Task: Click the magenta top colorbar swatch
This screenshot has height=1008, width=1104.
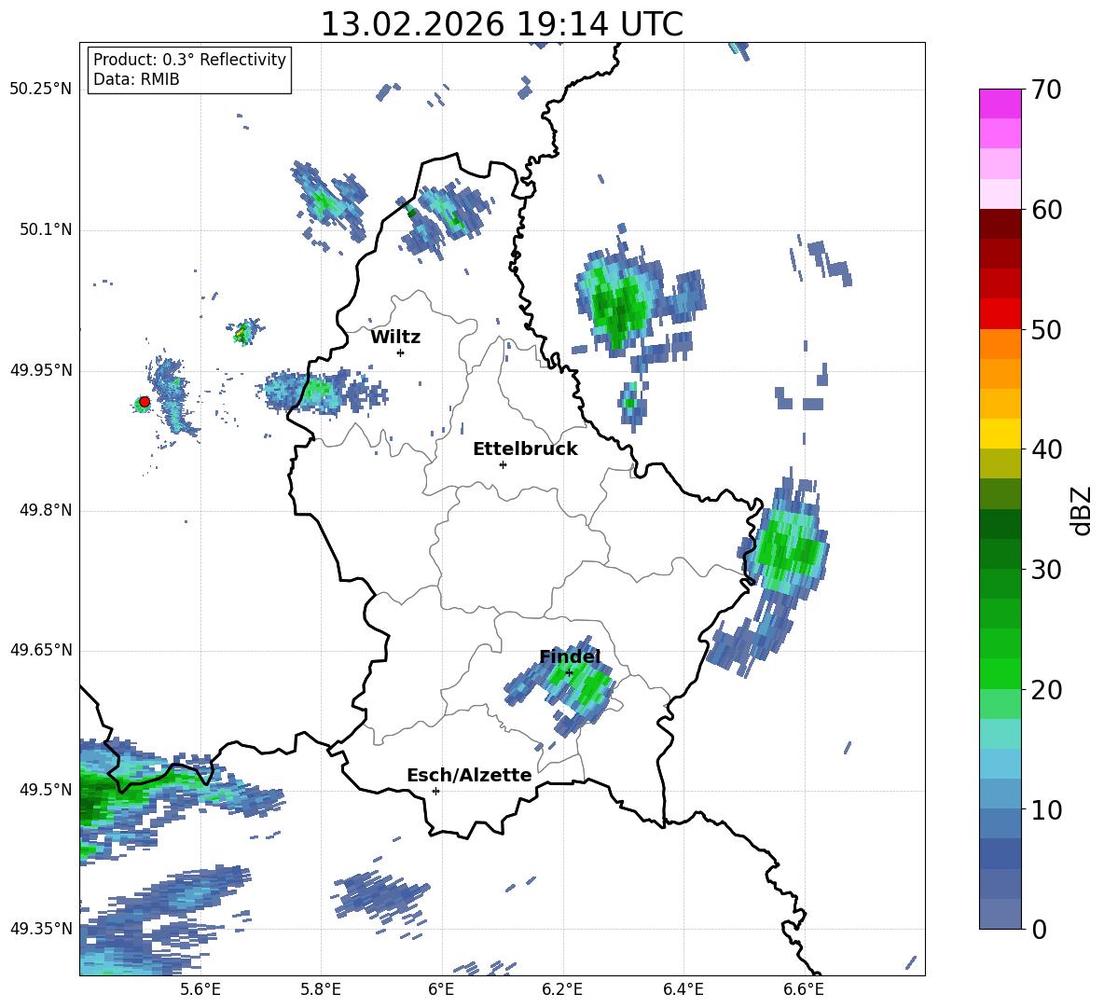Action: click(1000, 104)
